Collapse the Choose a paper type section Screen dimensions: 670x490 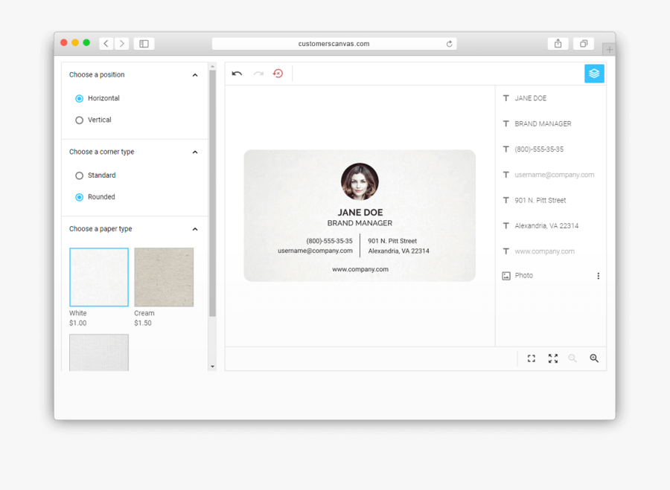[x=195, y=229]
